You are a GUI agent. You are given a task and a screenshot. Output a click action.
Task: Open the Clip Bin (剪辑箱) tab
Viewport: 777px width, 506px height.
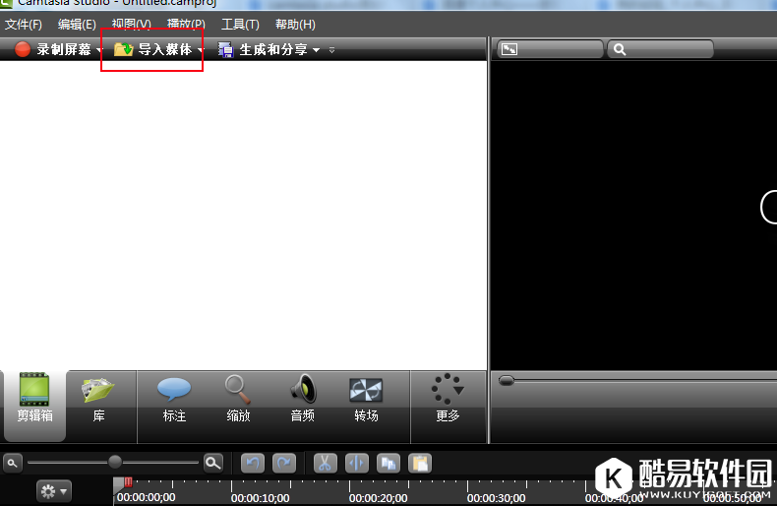tap(33, 399)
